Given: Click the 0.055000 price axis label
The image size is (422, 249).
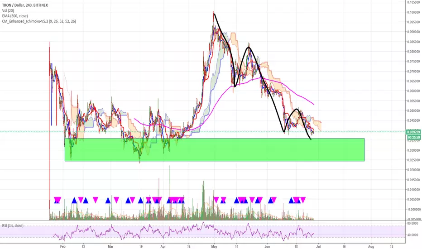Looking at the screenshot, I should [x=413, y=101].
